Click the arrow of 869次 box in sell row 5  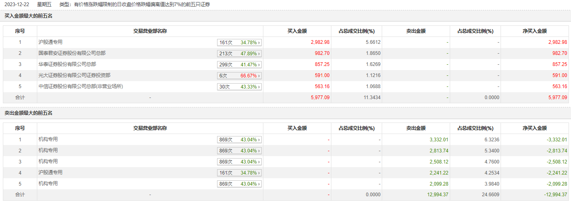[x=259, y=184]
